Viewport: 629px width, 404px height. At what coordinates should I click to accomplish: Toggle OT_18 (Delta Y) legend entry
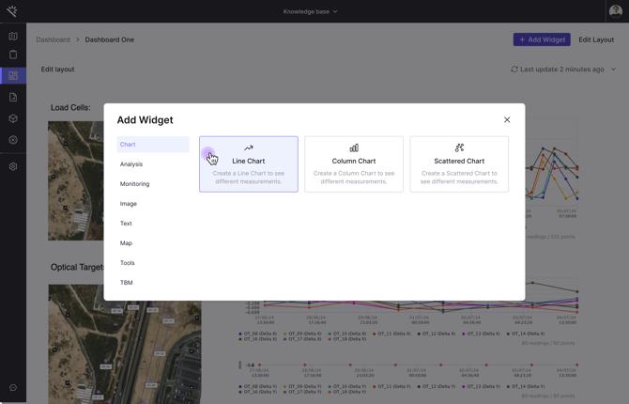click(347, 392)
